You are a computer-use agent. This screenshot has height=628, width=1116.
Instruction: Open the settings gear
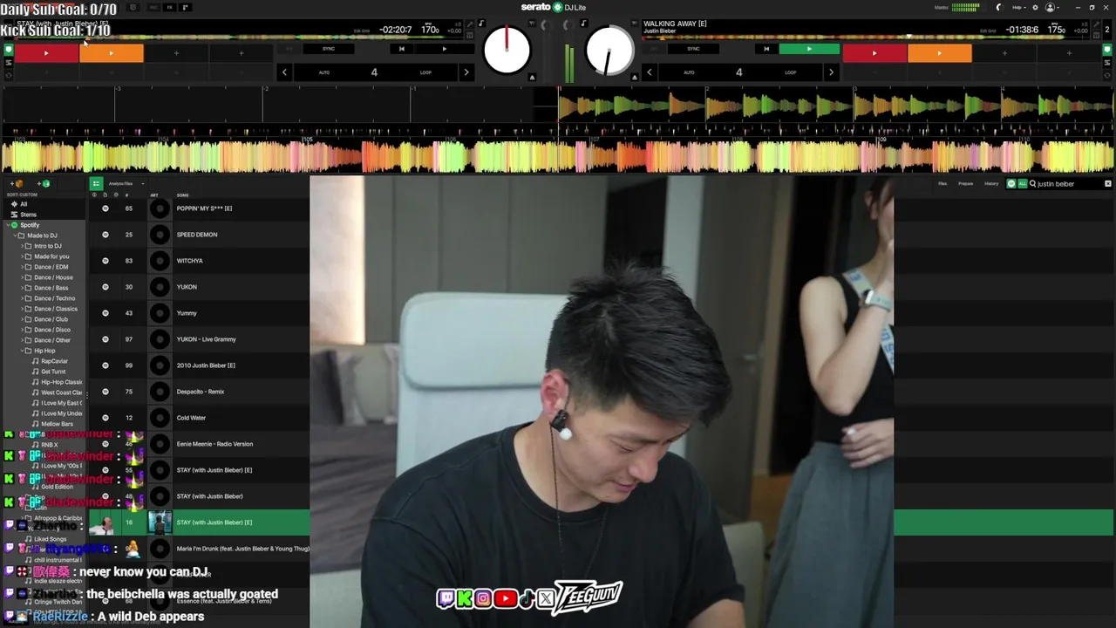click(x=1033, y=7)
